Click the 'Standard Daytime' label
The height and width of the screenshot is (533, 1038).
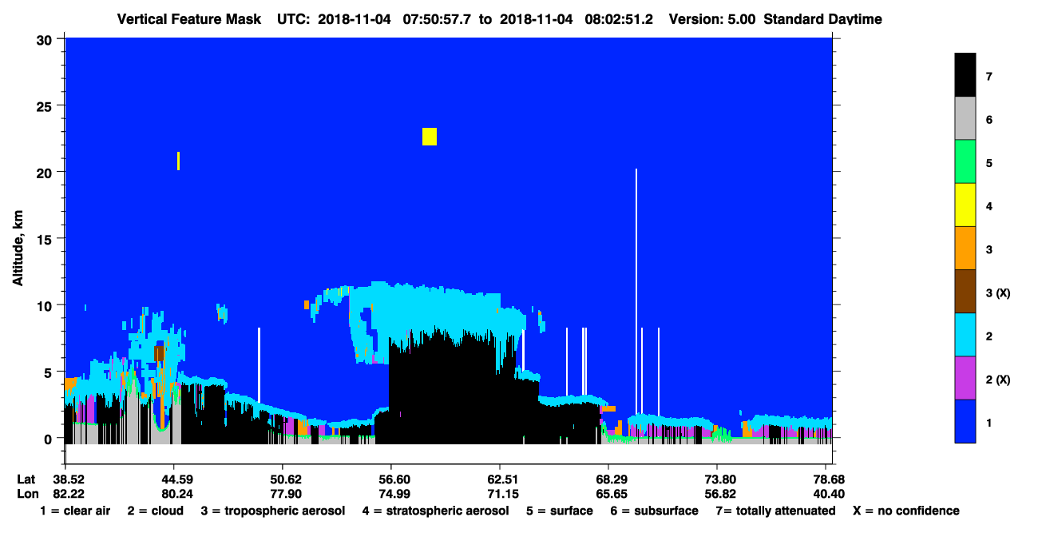click(823, 19)
